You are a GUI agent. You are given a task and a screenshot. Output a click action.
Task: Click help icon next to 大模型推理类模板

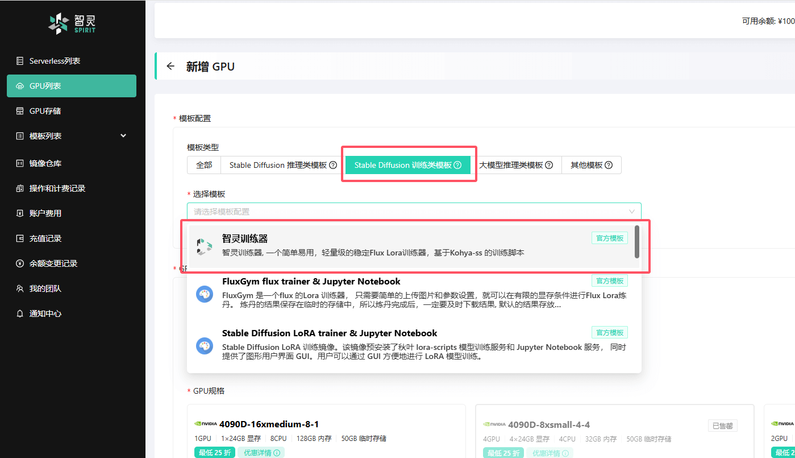pos(549,165)
